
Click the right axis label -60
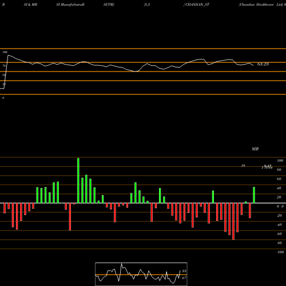[x=279, y=234]
